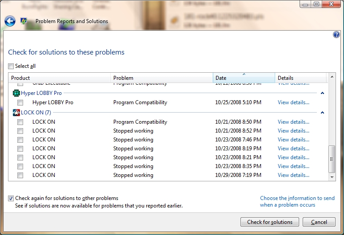The image size is (344, 235).
Task: Check LOCK ON 10/23/2008 8:19 PM checkbox
Action: tap(20, 149)
